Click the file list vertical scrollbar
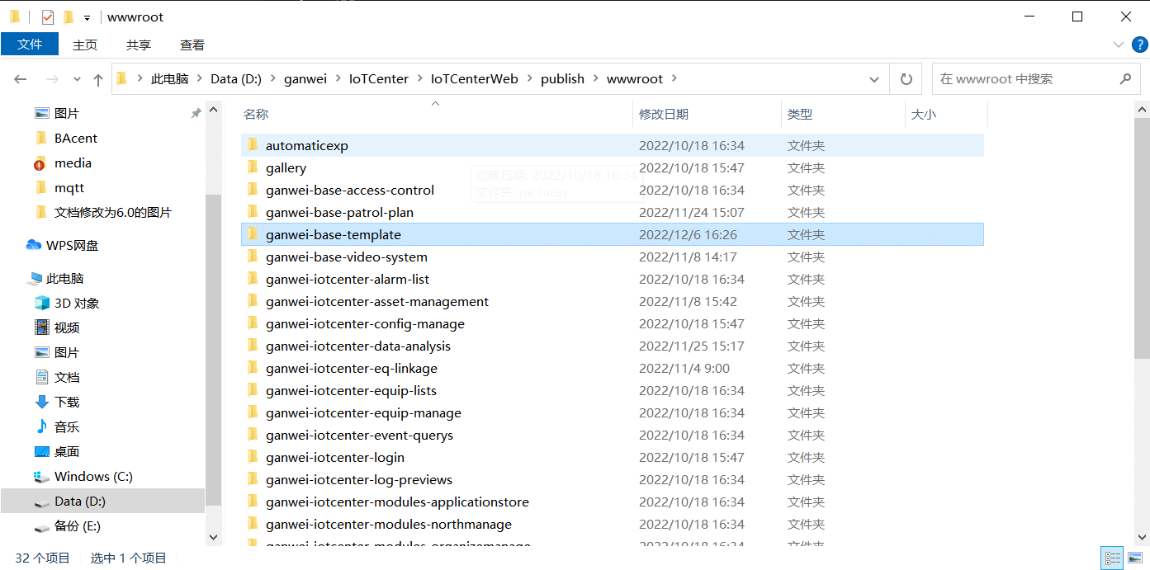The image size is (1150, 570). (1142, 238)
